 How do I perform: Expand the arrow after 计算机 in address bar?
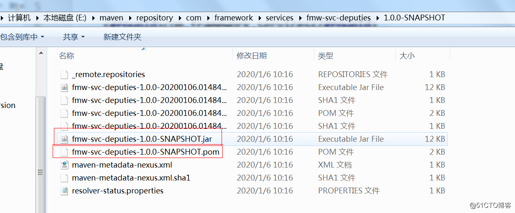pyautogui.click(x=37, y=18)
